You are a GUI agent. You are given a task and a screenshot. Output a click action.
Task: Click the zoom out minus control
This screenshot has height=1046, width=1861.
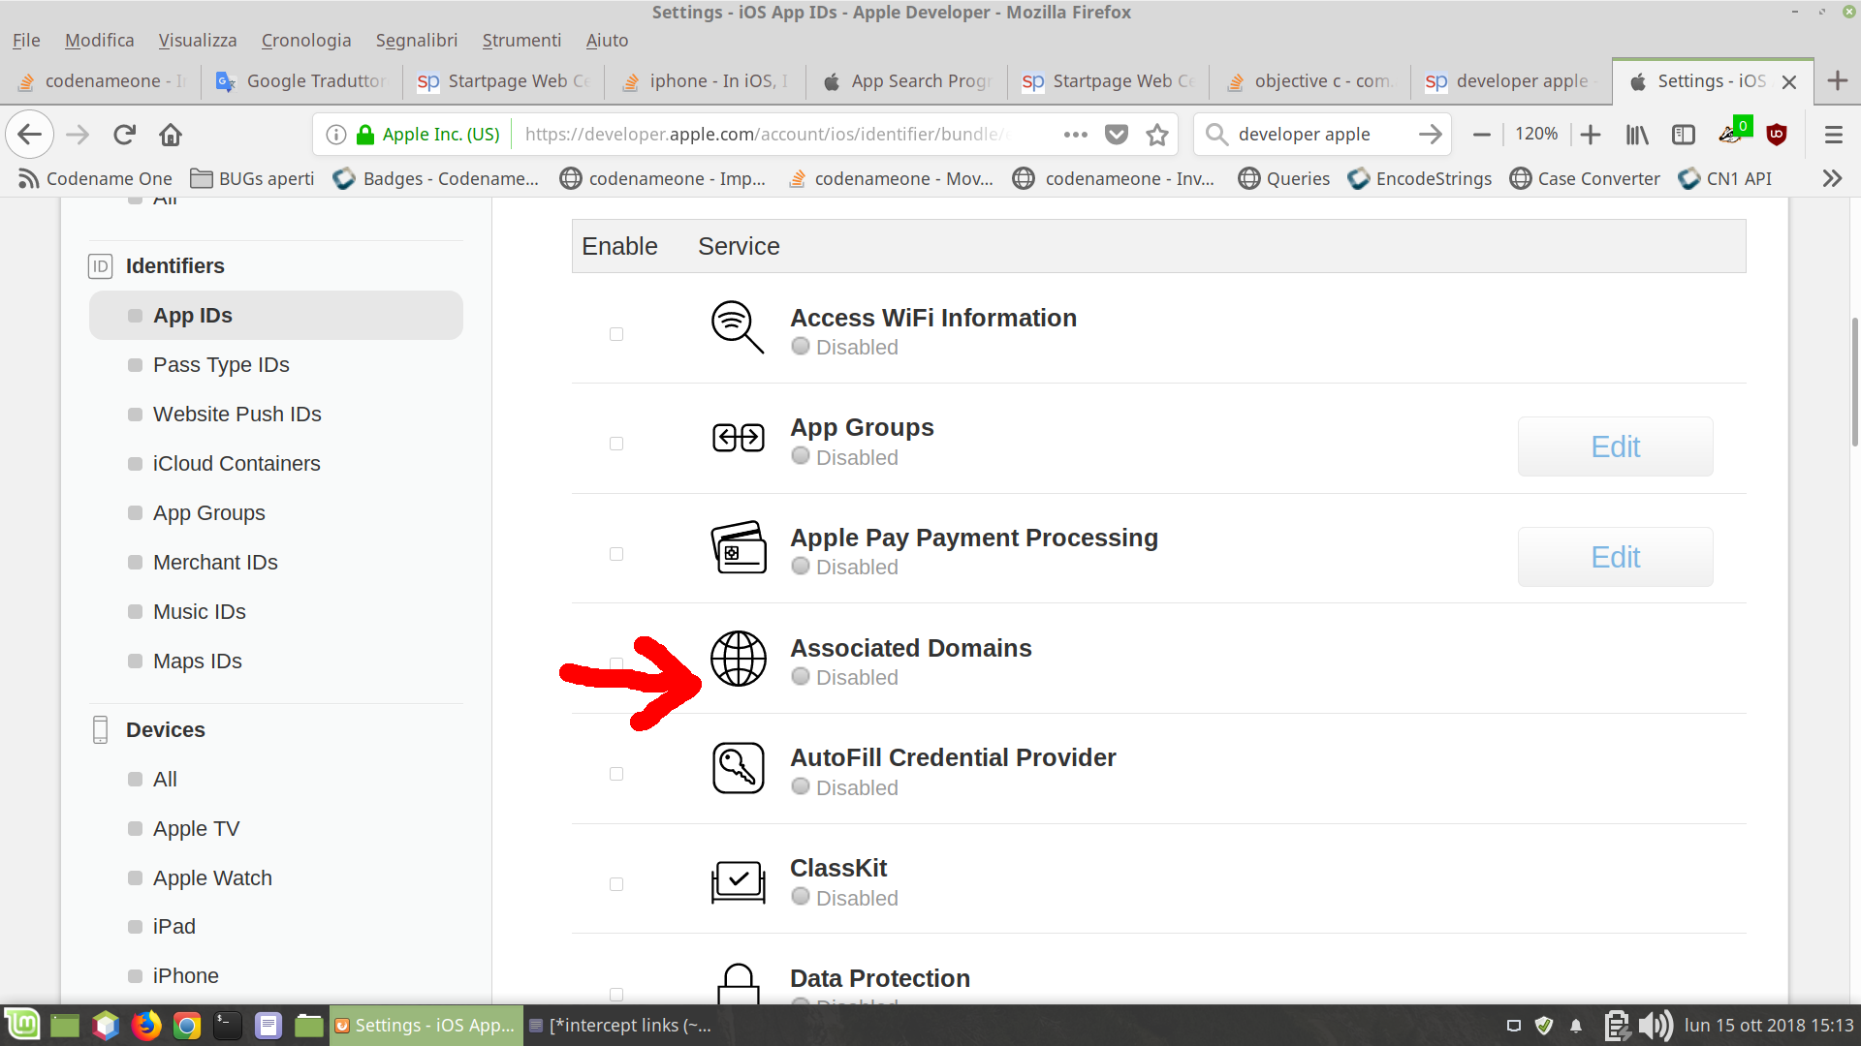1481,135
